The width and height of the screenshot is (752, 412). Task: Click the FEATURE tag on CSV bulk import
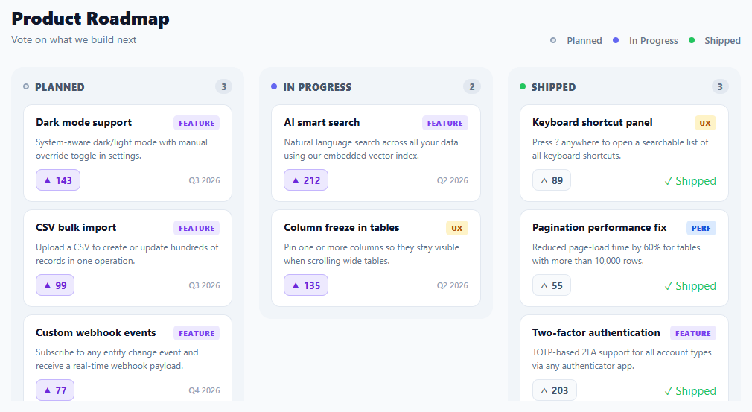tap(197, 228)
